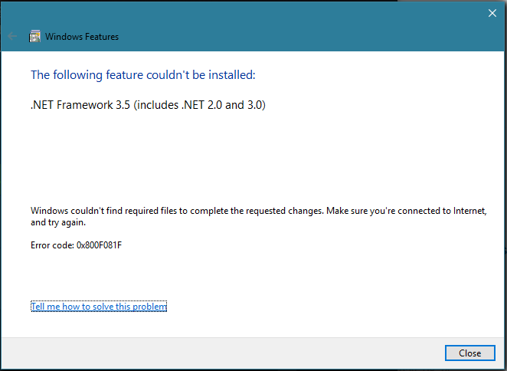
Task: Click the Close button
Action: coord(469,353)
